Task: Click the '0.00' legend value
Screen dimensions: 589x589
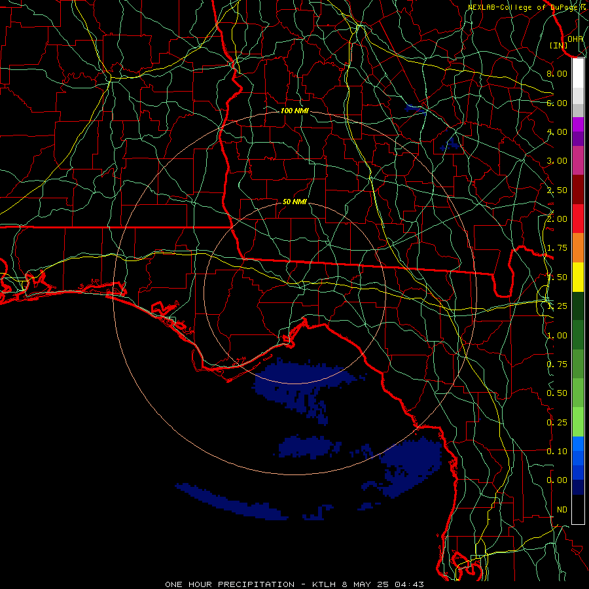Action: coord(557,480)
